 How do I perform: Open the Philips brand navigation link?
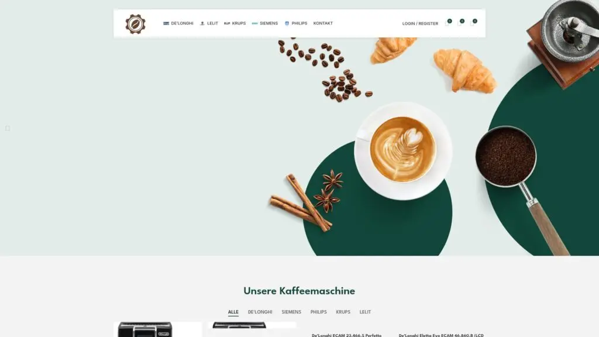(x=295, y=23)
